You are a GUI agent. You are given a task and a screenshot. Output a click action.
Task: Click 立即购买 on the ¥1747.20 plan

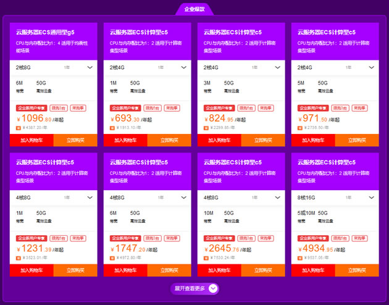(x=169, y=270)
